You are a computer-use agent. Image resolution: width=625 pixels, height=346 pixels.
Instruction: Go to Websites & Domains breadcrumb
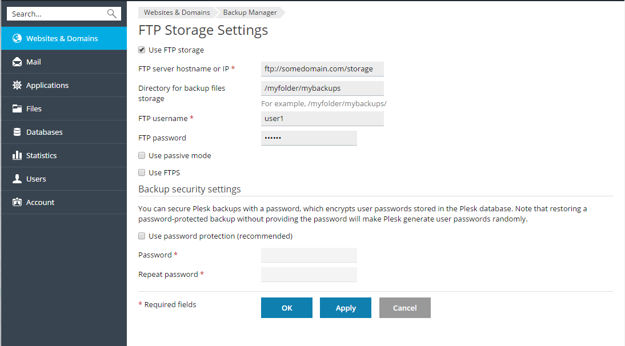point(177,13)
